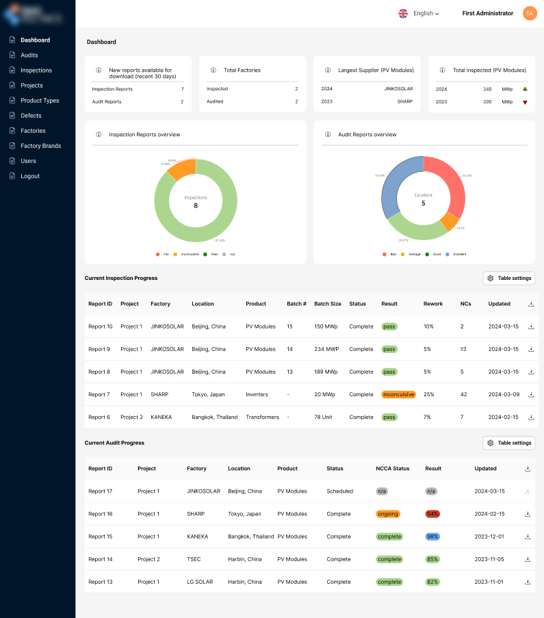Click LG SOLAR factory cell

coord(200,582)
